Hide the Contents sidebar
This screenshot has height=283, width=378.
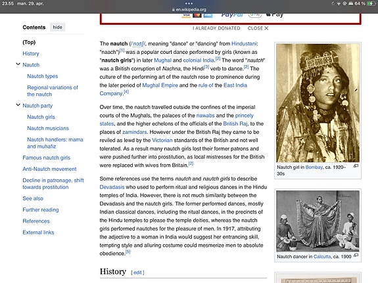pyautogui.click(x=57, y=27)
